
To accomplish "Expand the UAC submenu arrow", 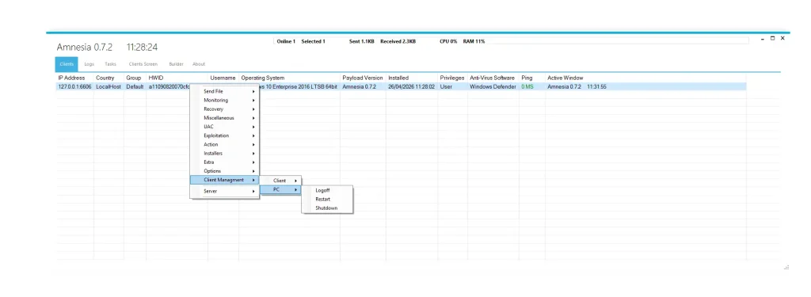I will tap(253, 127).
